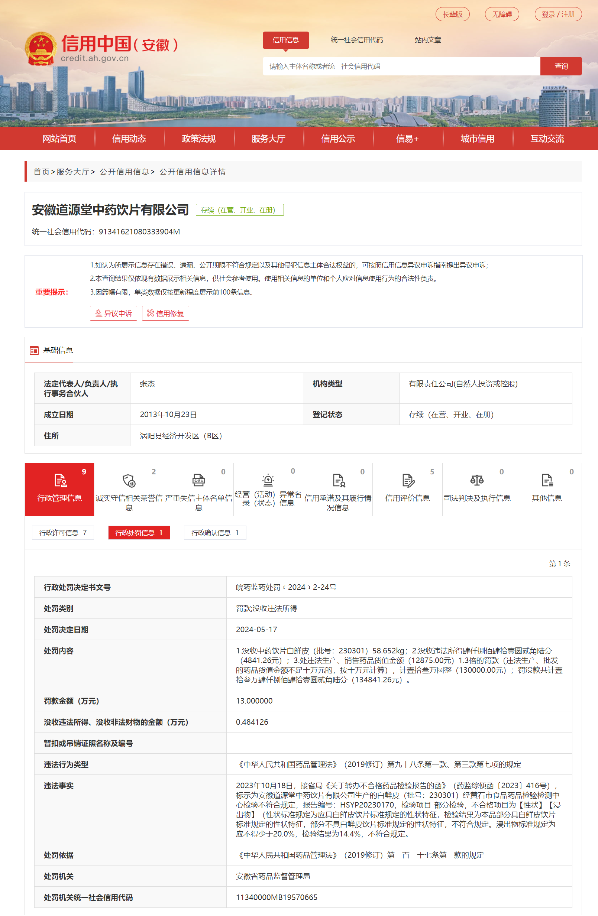Click credit code 91341621080333904M
Viewport: 598px width, 916px height.
[139, 232]
